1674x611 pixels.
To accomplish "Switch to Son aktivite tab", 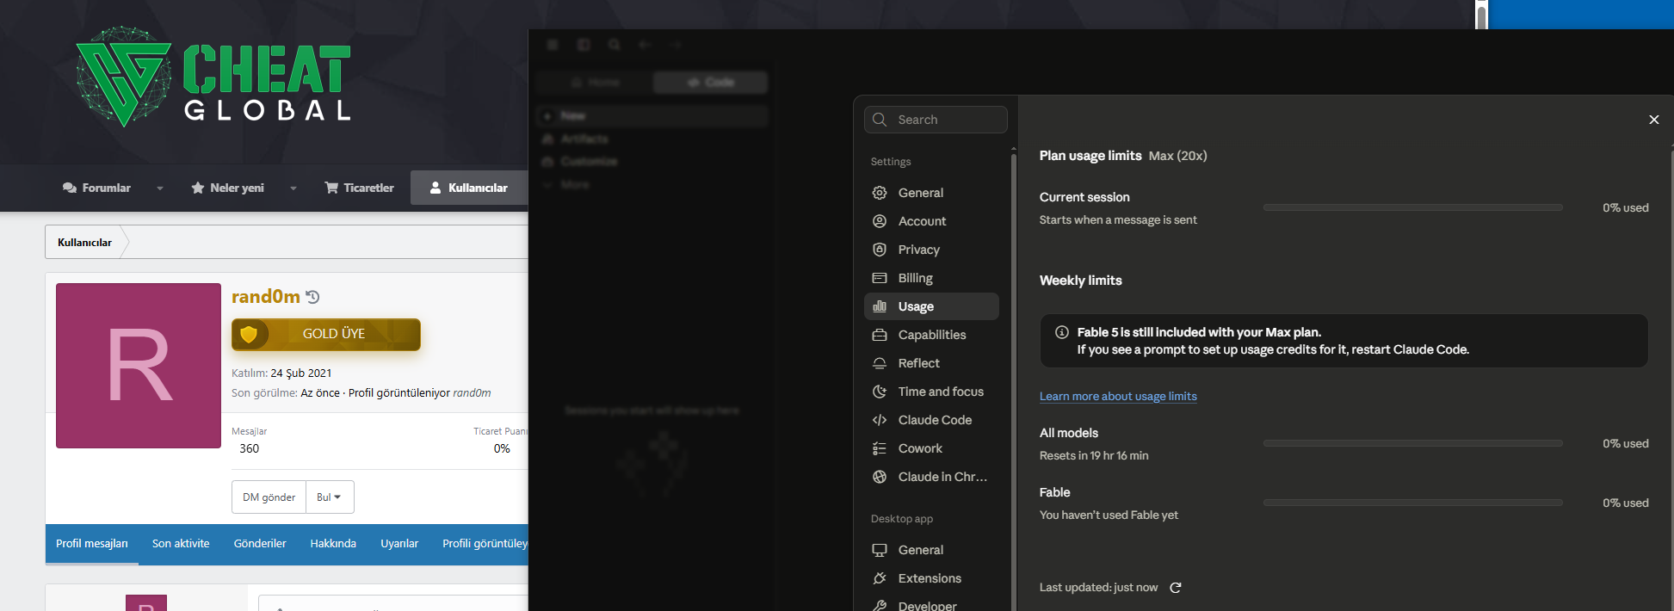I will (x=181, y=544).
